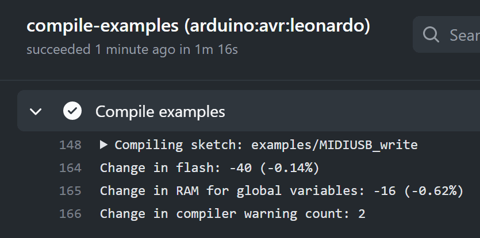The height and width of the screenshot is (238, 480).
Task: Click the 'Compiling sketch: examples/MIDIUSB_write' text
Action: tap(266, 145)
